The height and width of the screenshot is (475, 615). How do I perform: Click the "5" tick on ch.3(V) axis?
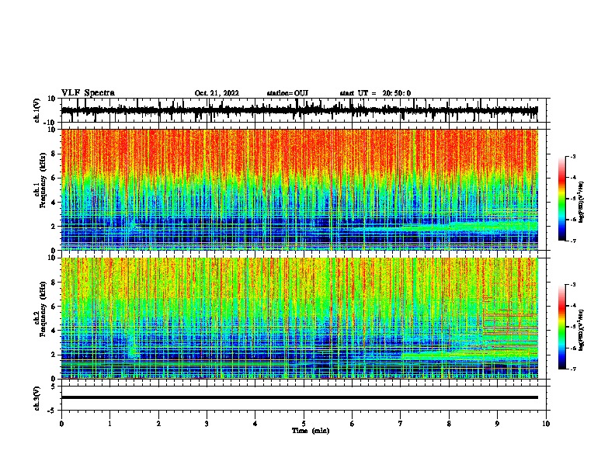(54, 387)
